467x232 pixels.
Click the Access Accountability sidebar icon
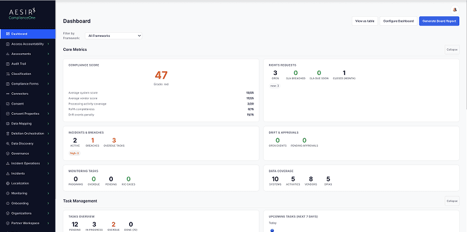pyautogui.click(x=8, y=44)
